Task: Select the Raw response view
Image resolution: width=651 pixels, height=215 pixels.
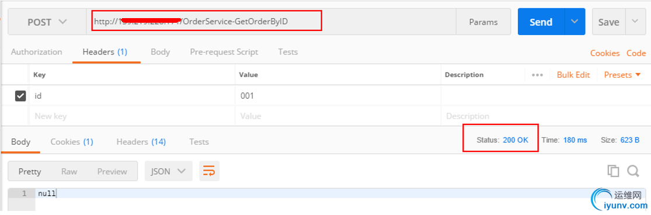Action: (69, 171)
